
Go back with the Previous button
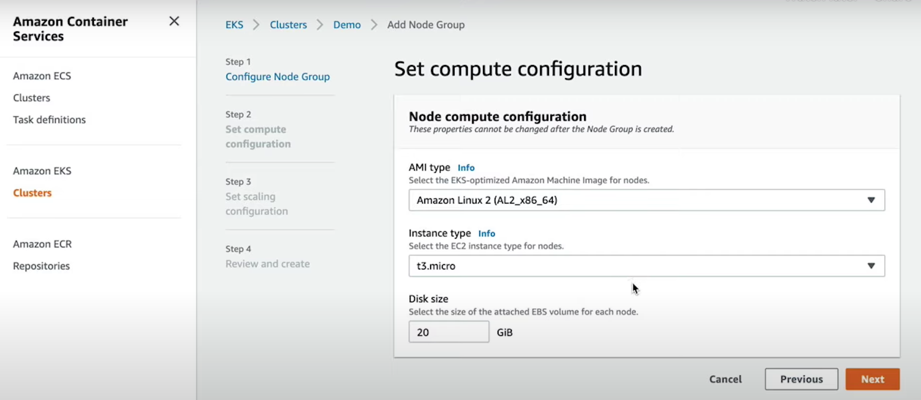point(801,379)
